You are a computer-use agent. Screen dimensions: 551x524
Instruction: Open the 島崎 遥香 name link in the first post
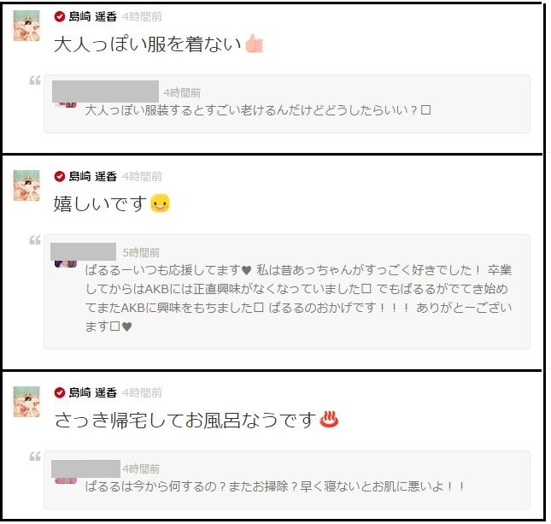pos(93,16)
